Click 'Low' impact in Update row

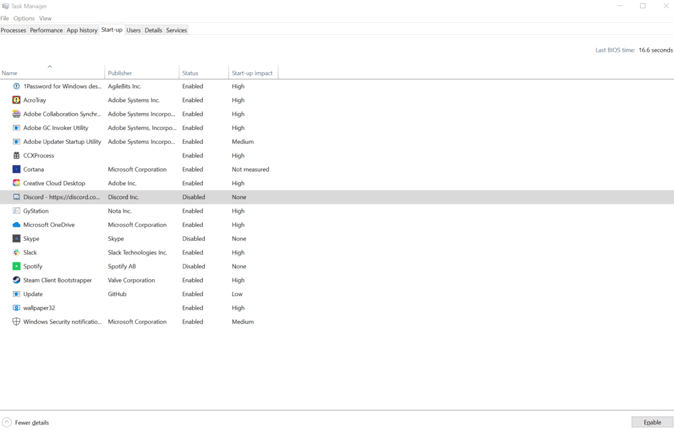237,294
